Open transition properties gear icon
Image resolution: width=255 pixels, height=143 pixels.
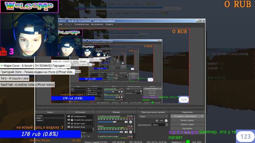pyautogui.click(x=166, y=121)
